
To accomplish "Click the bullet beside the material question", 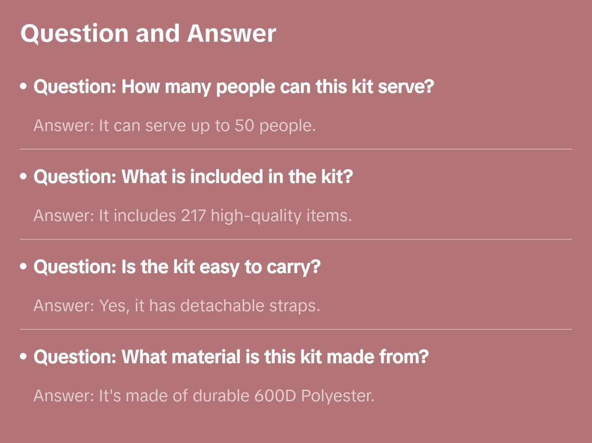I will [x=24, y=357].
